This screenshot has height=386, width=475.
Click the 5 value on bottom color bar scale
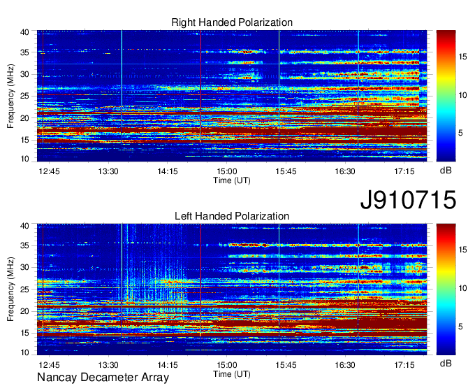460,327
